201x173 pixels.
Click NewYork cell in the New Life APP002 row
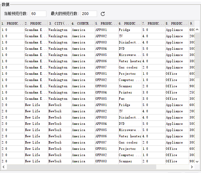59,111
